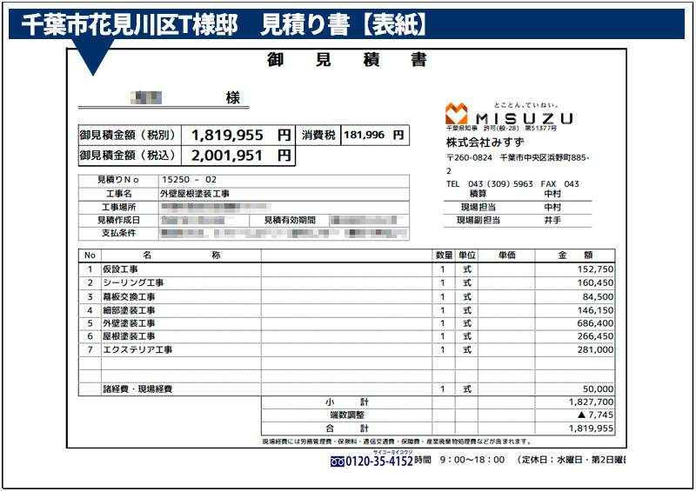Viewport: 696px width, 491px height.
Task: Click the company name 株式会社みすず
Action: (x=485, y=143)
